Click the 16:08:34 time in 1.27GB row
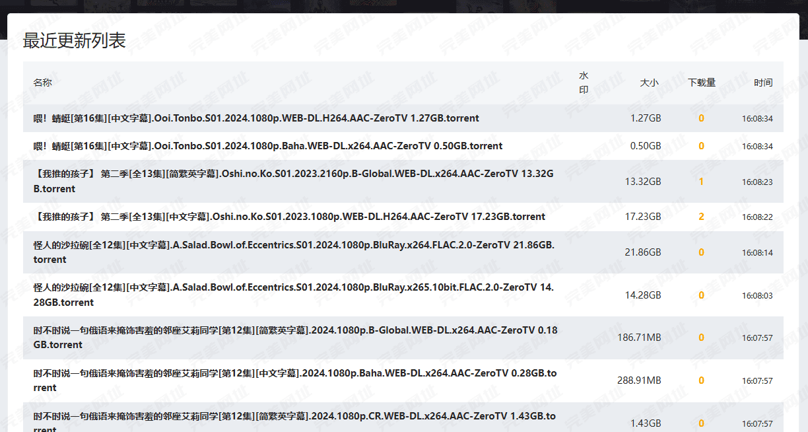 (757, 119)
